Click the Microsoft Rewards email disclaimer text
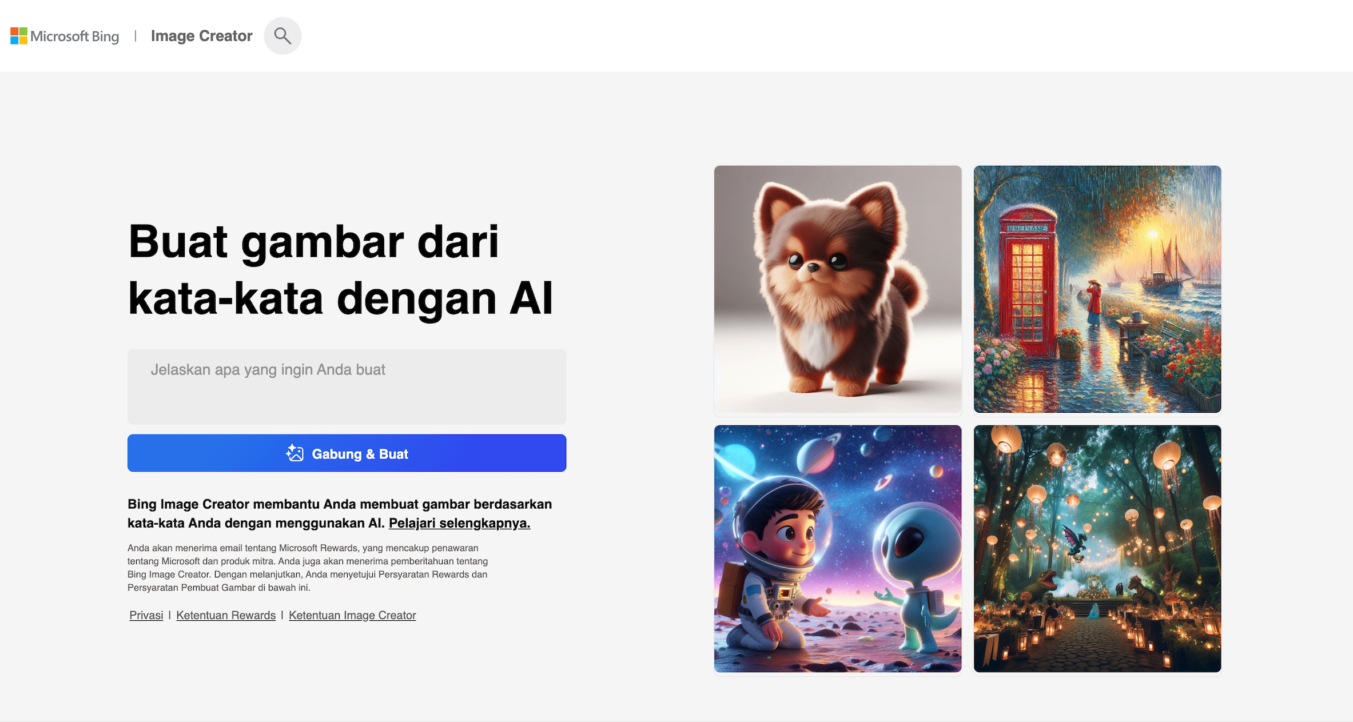 (308, 568)
